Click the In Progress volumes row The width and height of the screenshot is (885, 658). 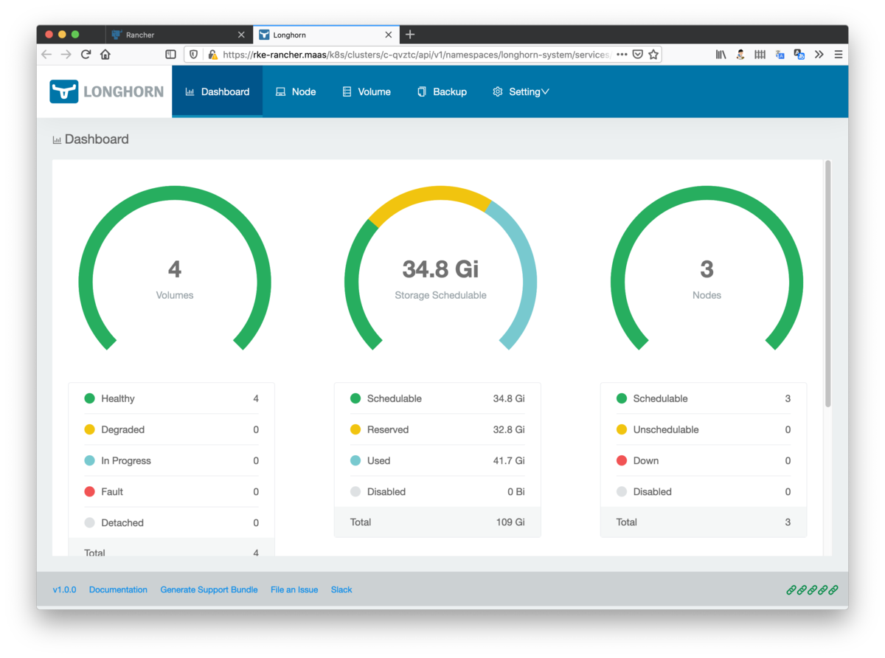tap(172, 460)
